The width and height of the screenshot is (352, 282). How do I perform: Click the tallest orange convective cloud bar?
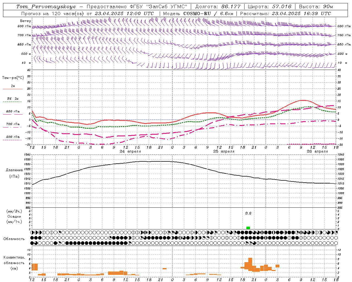click(250, 264)
